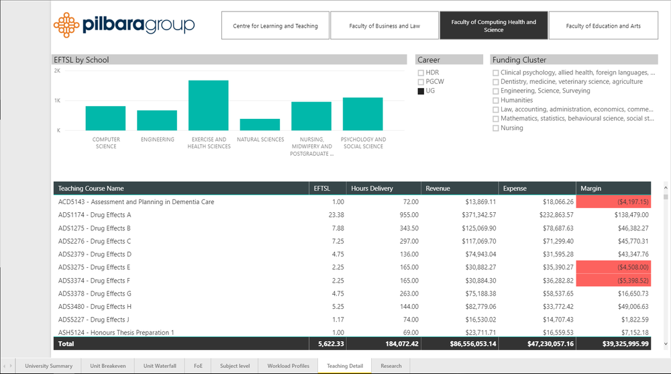The height and width of the screenshot is (374, 671).
Task: Click total revenue value $86,556,053.14
Action: 473,344
